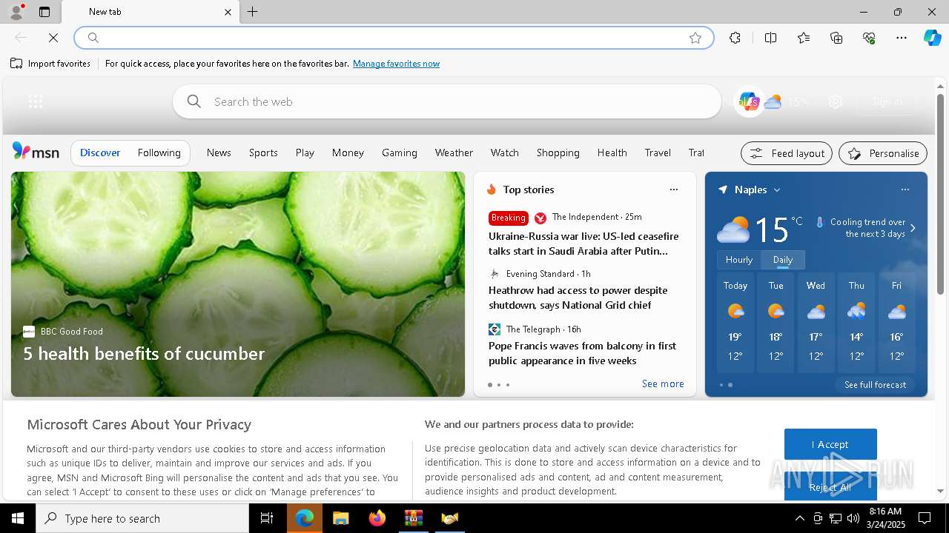Open the Money tab
Screen dimensions: 949x533
348,152
